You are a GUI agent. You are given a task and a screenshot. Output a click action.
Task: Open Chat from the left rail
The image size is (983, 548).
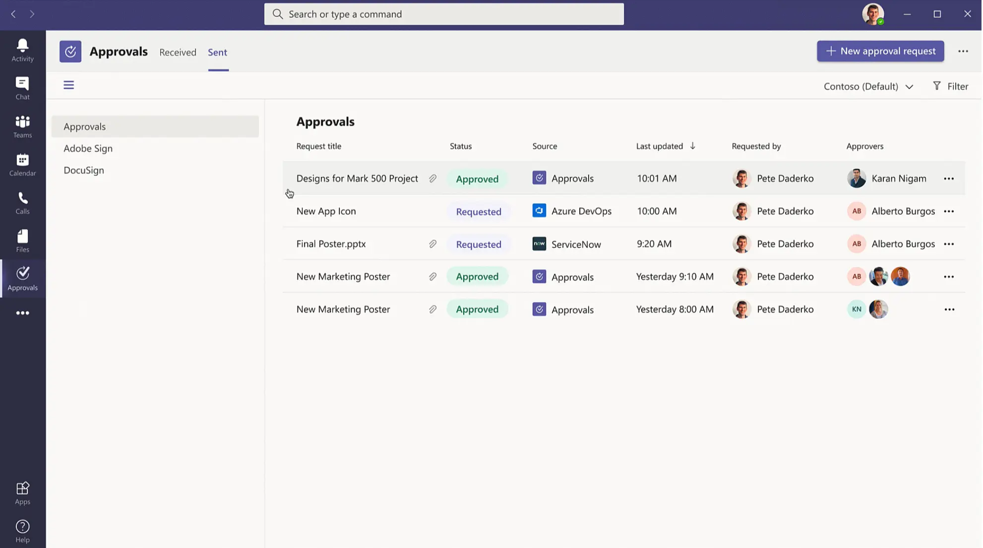click(22, 88)
